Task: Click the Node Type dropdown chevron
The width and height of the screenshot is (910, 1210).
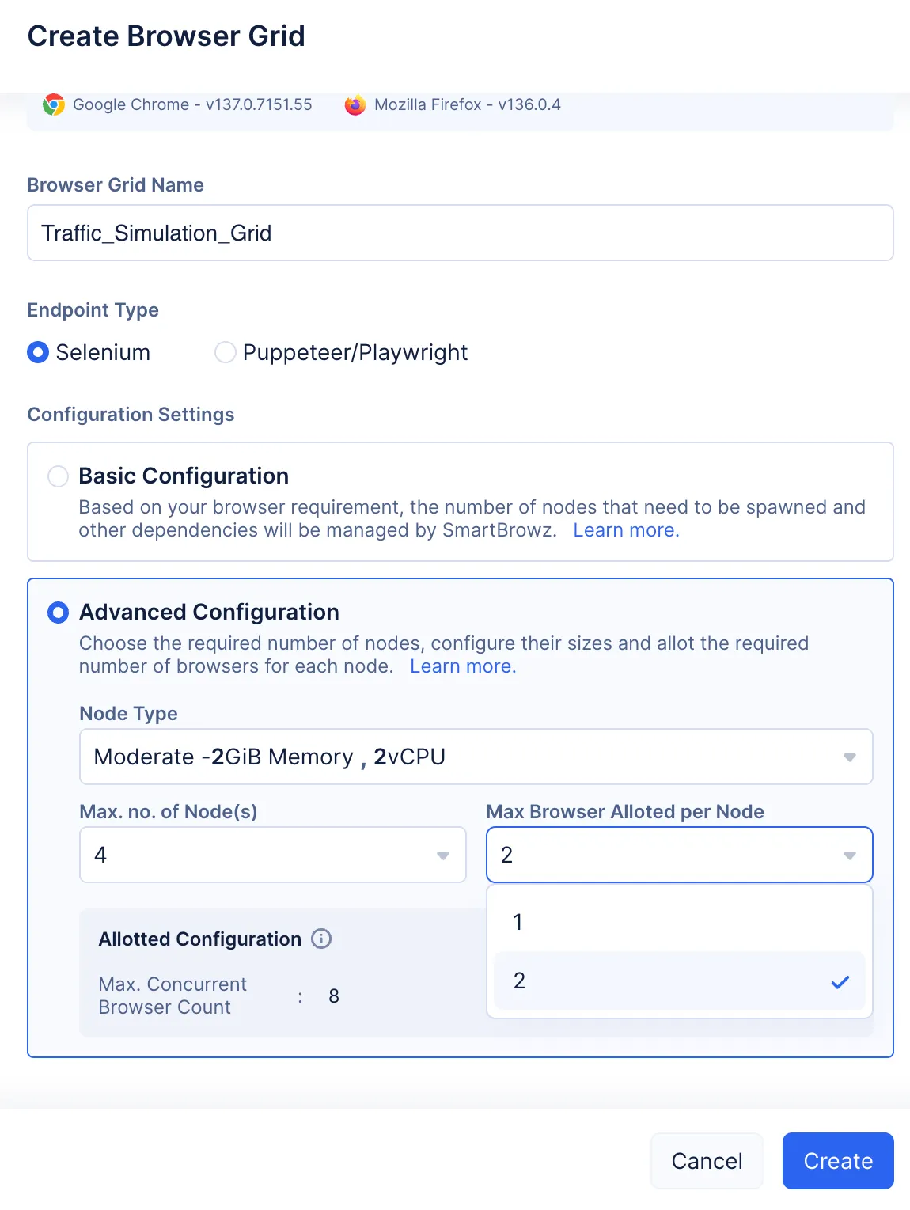Action: pos(850,757)
